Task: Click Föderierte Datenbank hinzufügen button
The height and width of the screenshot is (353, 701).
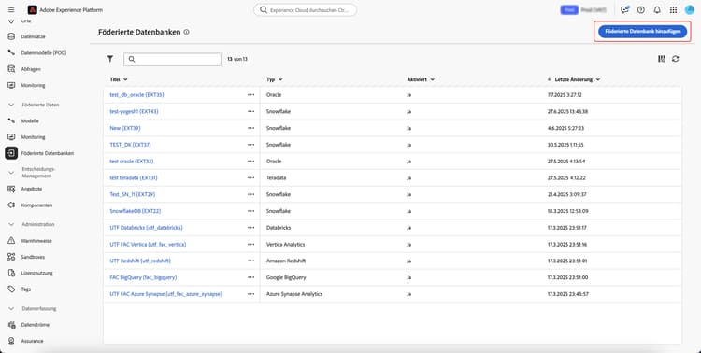Action: [x=642, y=31]
